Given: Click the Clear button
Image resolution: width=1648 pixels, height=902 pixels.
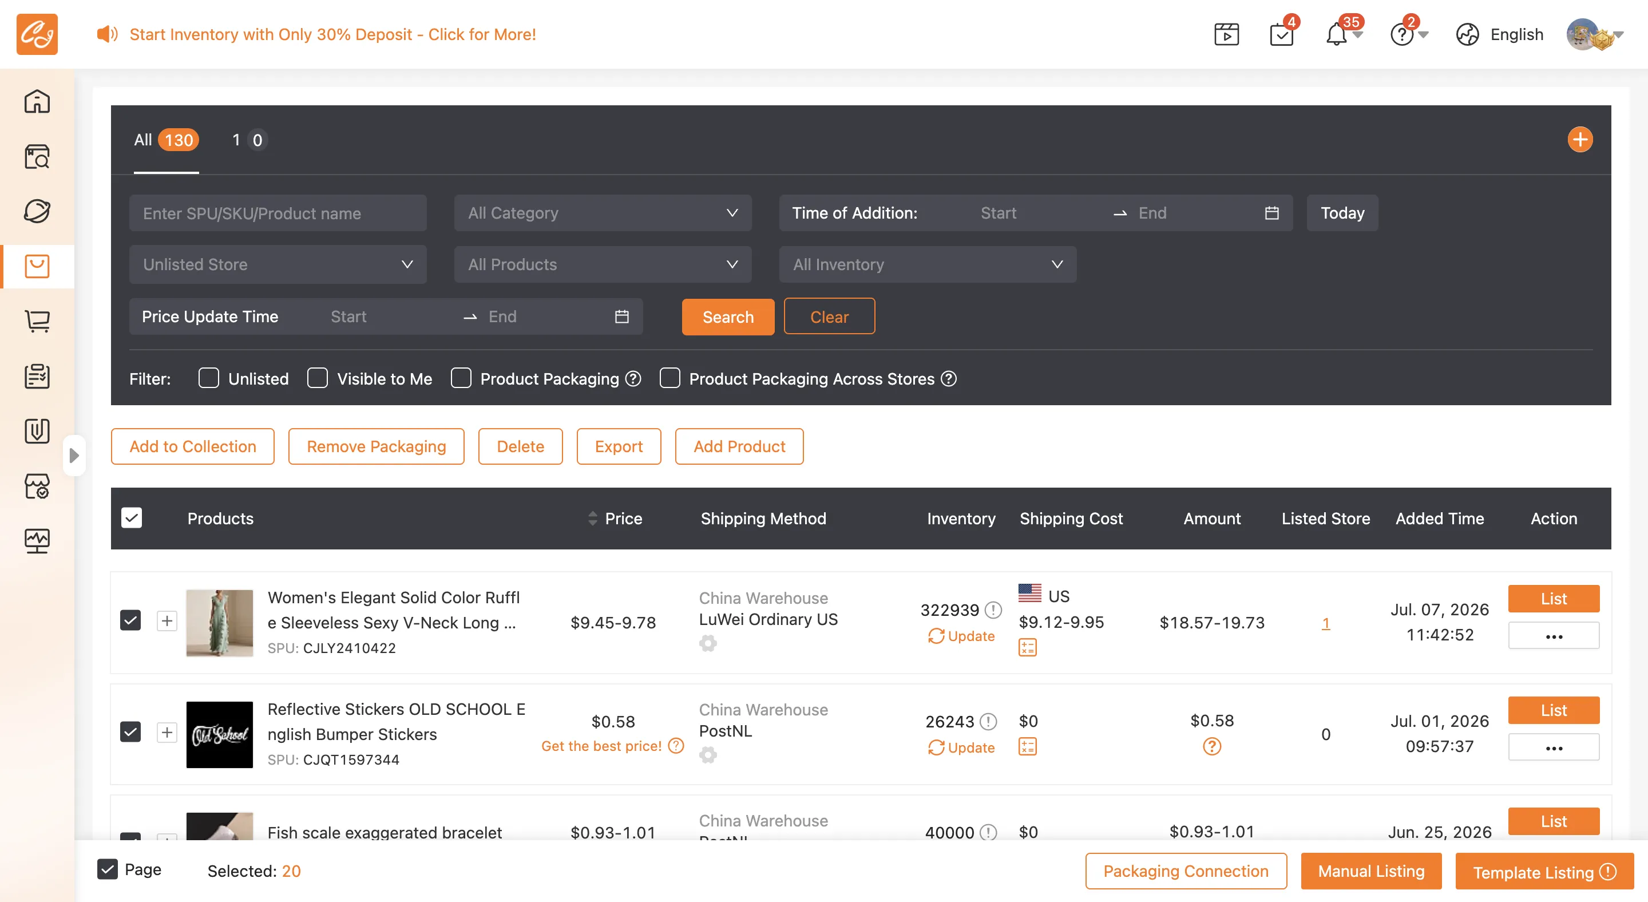Looking at the screenshot, I should click(829, 317).
